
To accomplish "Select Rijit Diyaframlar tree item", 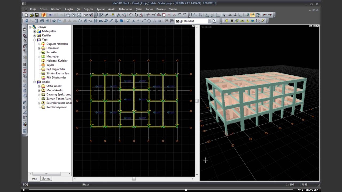I will [56, 78].
